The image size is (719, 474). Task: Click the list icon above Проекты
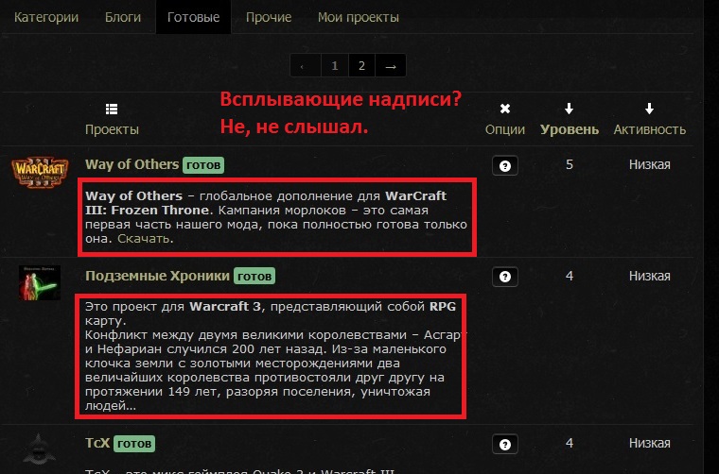tap(112, 109)
